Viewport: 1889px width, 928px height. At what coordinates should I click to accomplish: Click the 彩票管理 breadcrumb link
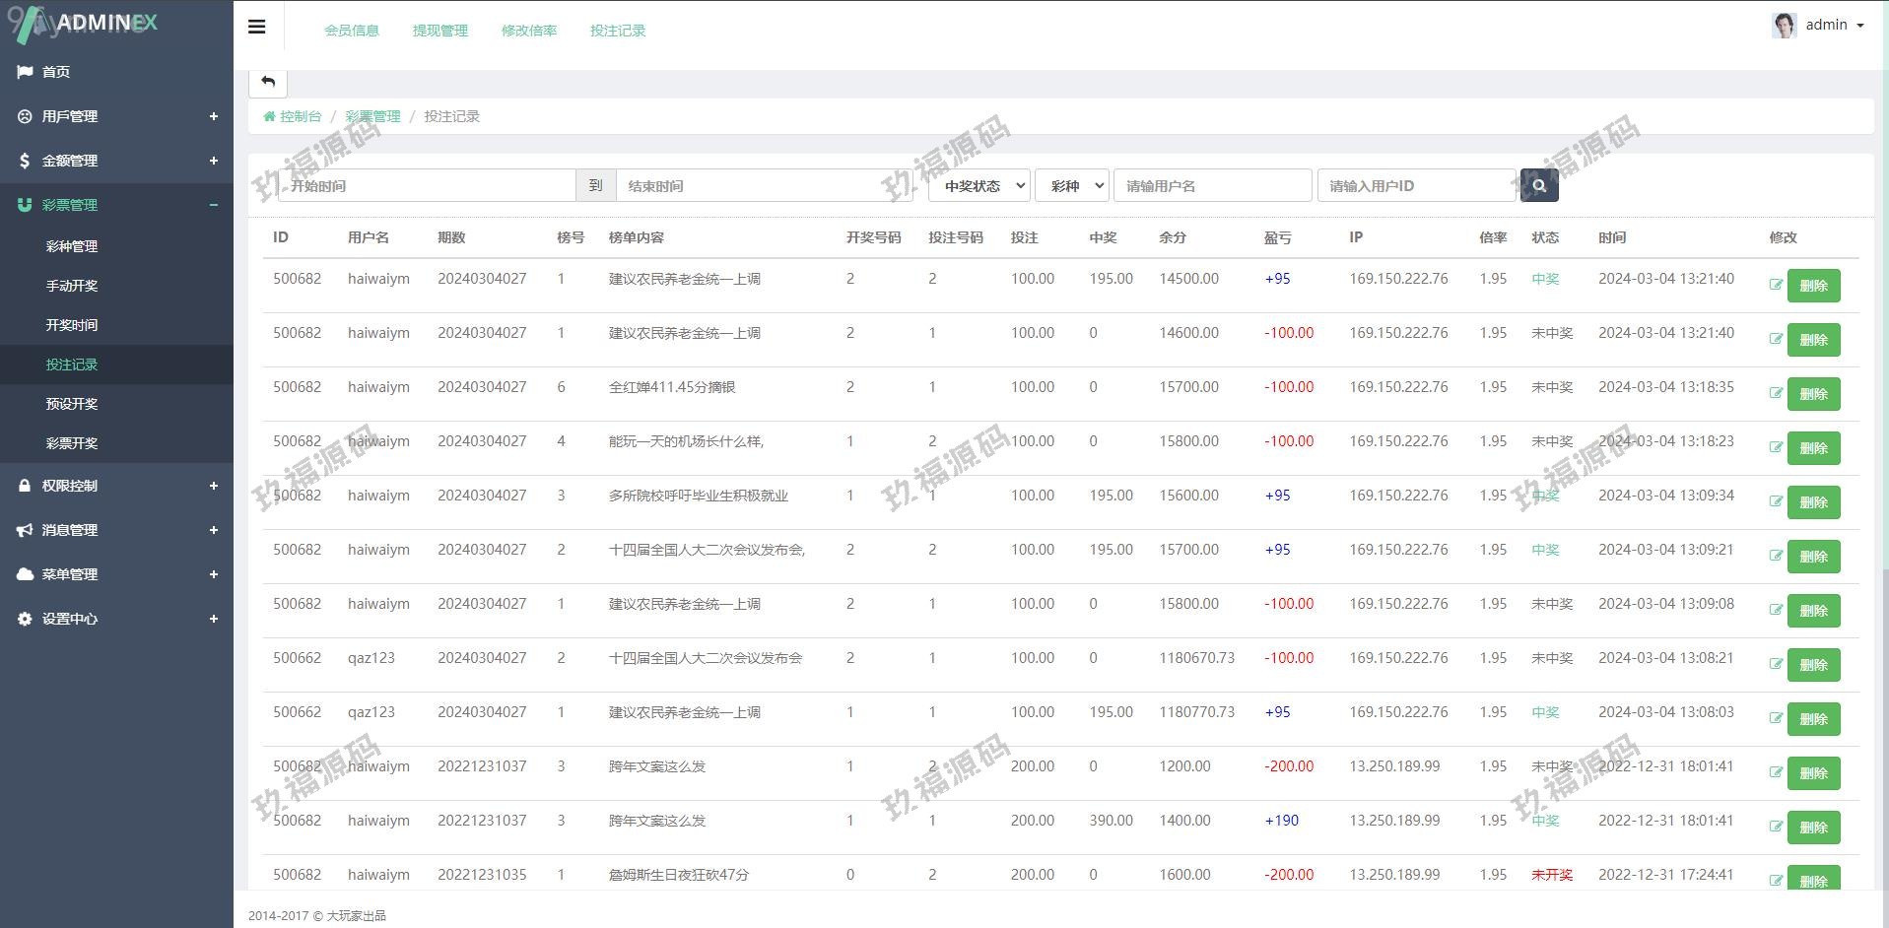coord(372,116)
